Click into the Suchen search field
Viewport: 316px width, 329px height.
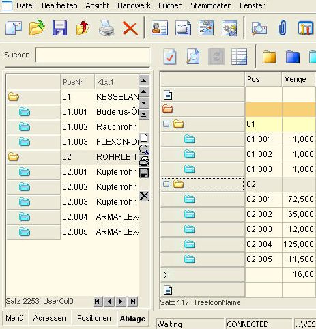click(93, 55)
